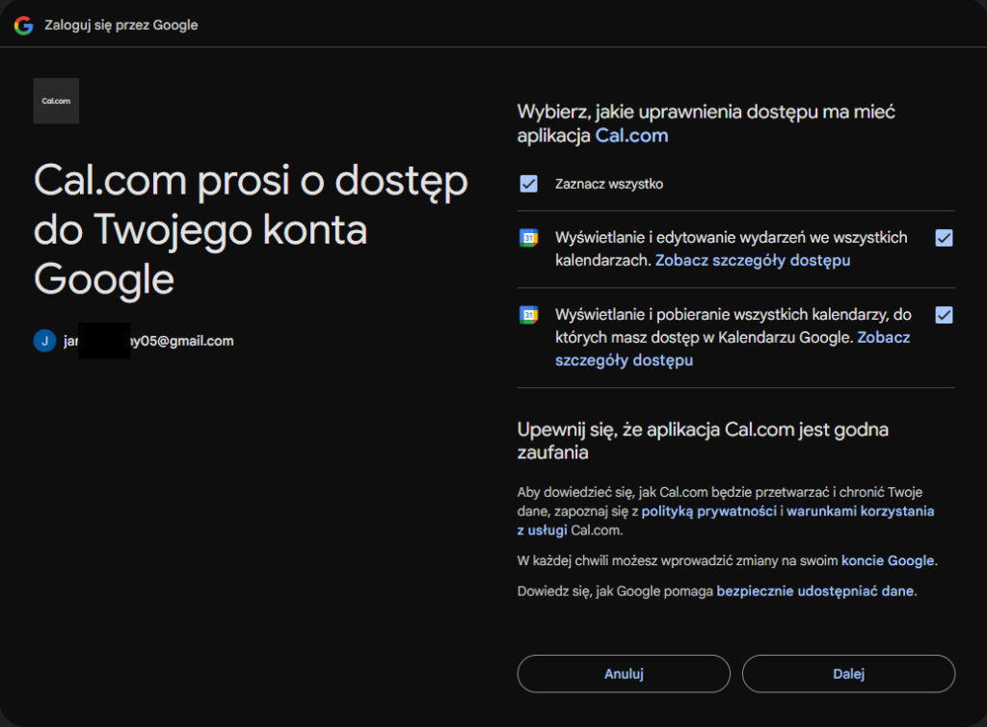The width and height of the screenshot is (987, 727).
Task: Open the 'polityką prywatności' link
Action: point(708,511)
